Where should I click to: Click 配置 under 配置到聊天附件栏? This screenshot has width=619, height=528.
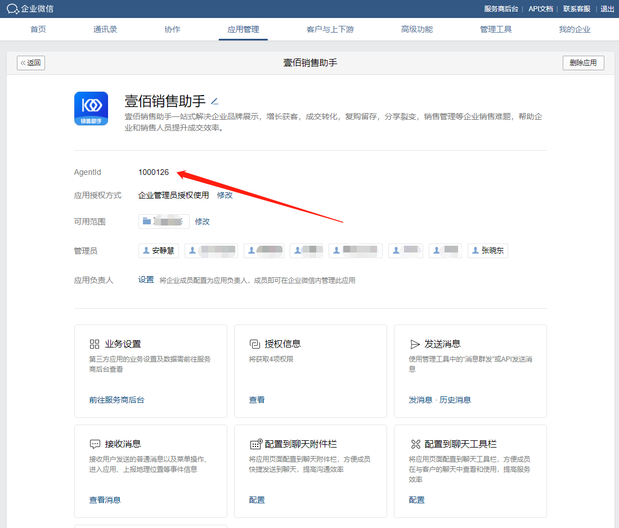[257, 500]
